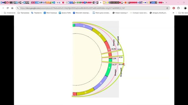188x105 pixels.
Task: Click the Aries symbol on the red segment
Action: 109,50
